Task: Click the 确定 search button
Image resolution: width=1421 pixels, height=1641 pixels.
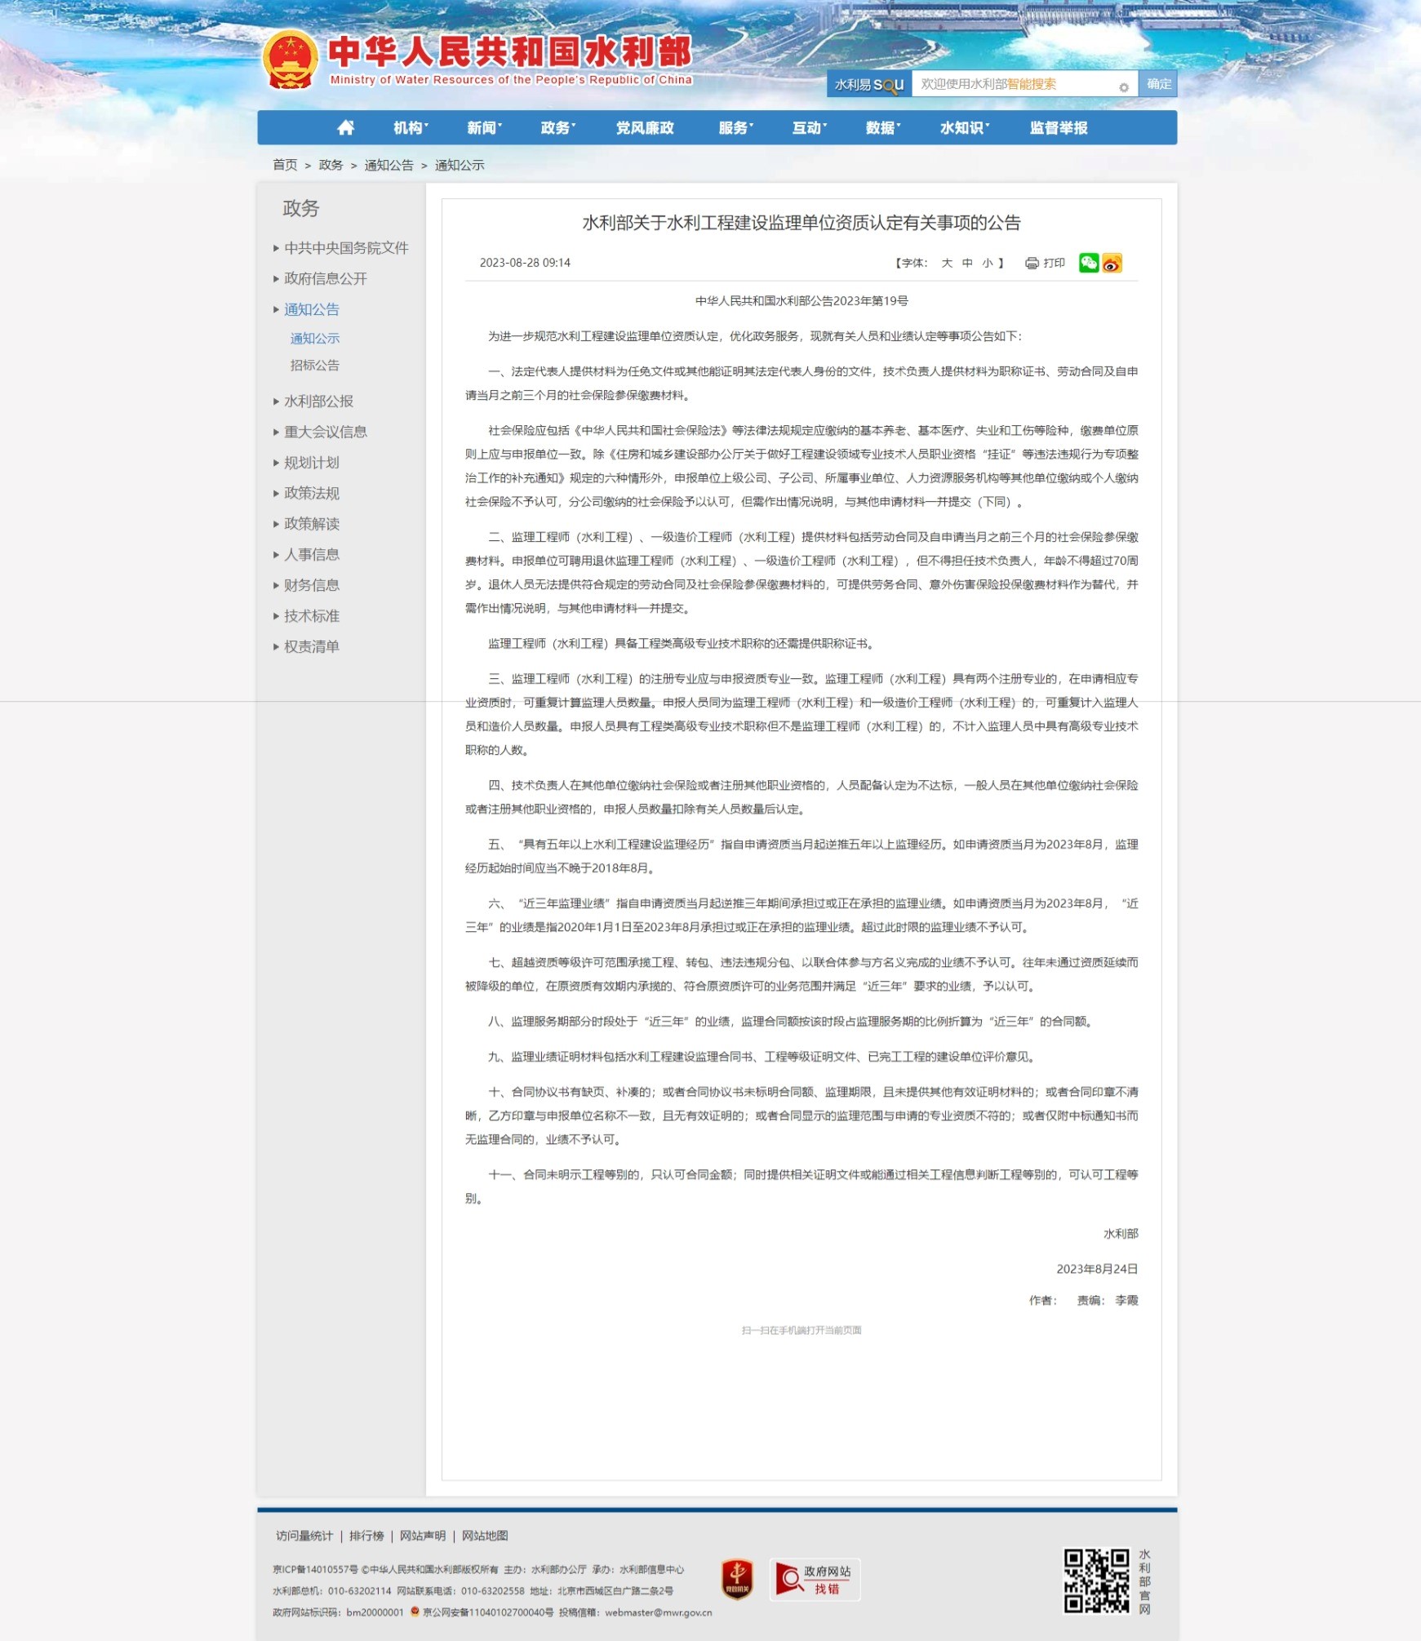Action: [x=1158, y=84]
